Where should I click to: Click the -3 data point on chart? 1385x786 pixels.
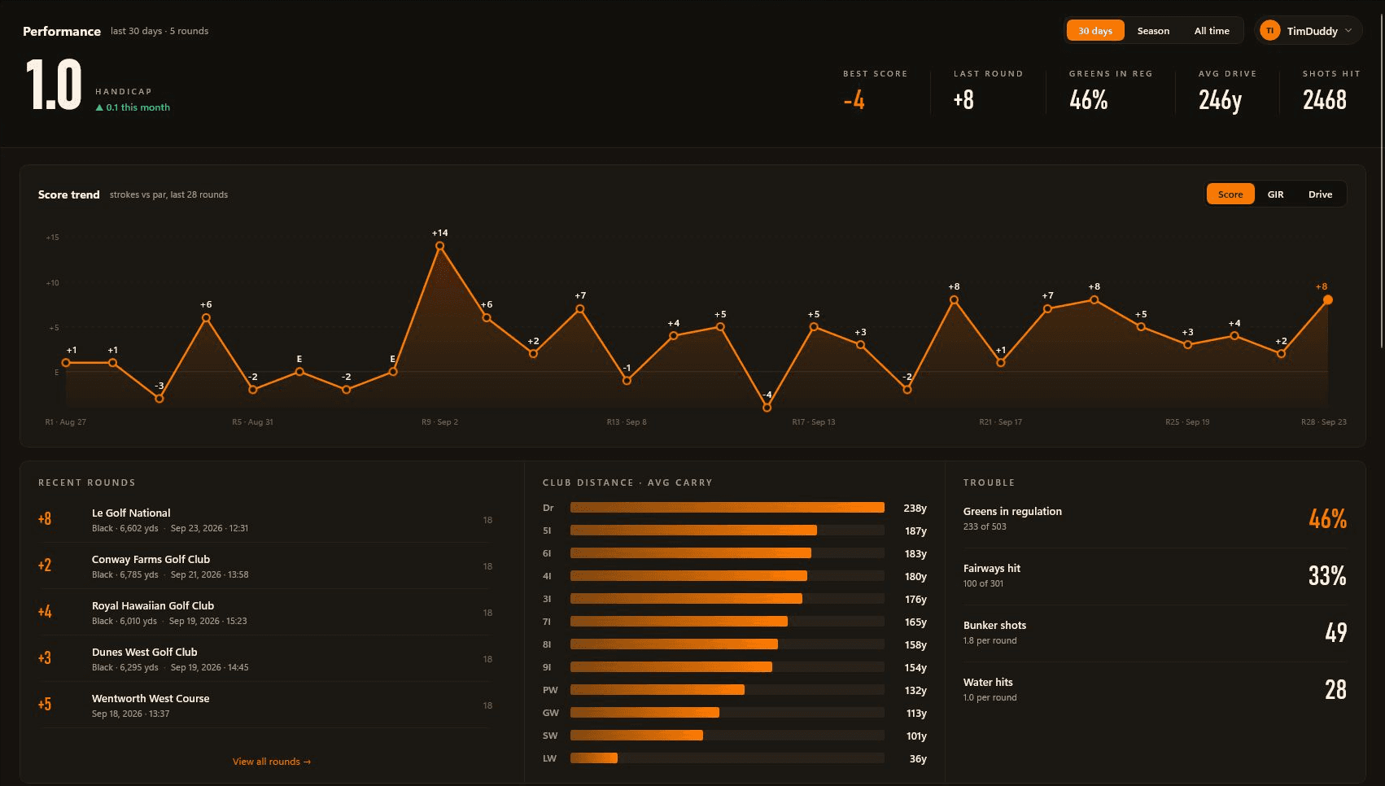[159, 399]
